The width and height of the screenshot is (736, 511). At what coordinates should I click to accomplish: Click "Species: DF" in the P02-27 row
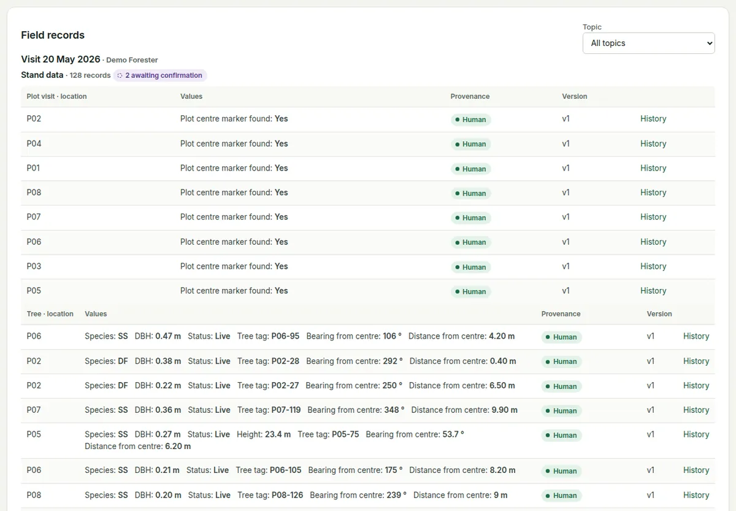tap(106, 386)
